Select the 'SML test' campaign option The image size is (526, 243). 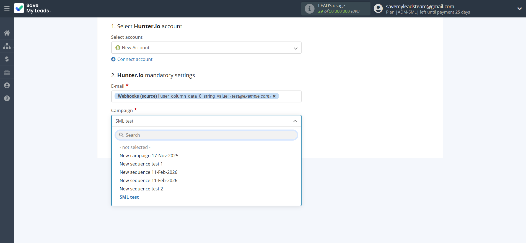(129, 197)
